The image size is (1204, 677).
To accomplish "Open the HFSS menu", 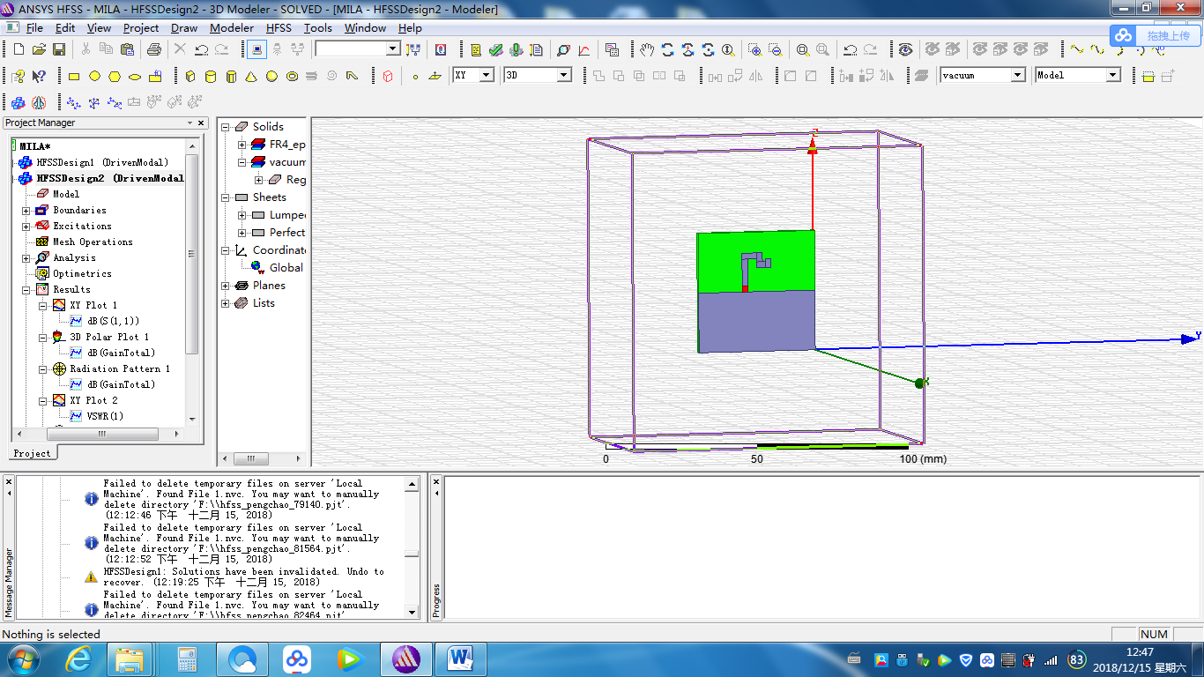I will click(279, 28).
